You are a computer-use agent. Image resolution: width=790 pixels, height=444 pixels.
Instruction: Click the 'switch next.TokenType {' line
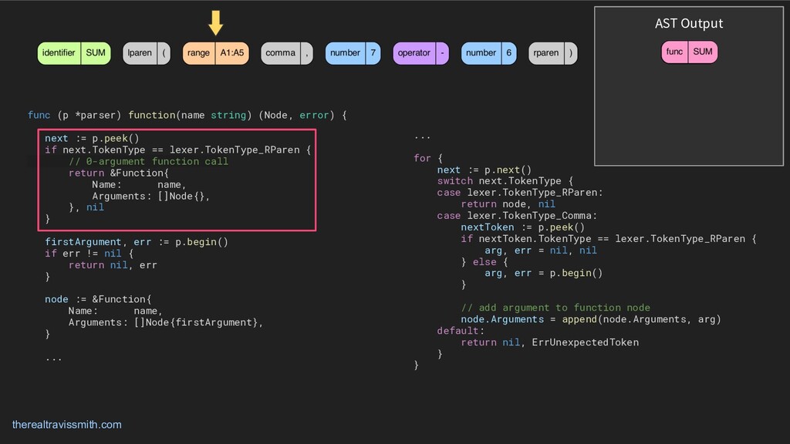(x=505, y=180)
